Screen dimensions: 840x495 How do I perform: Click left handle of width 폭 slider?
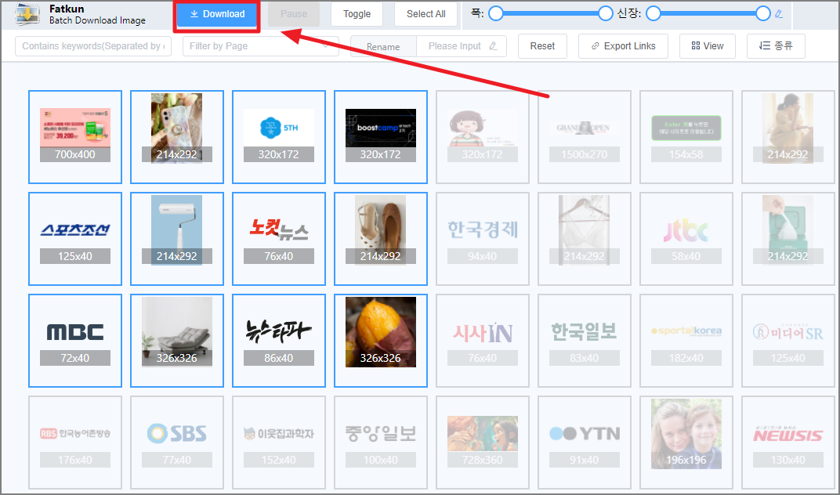pos(495,14)
